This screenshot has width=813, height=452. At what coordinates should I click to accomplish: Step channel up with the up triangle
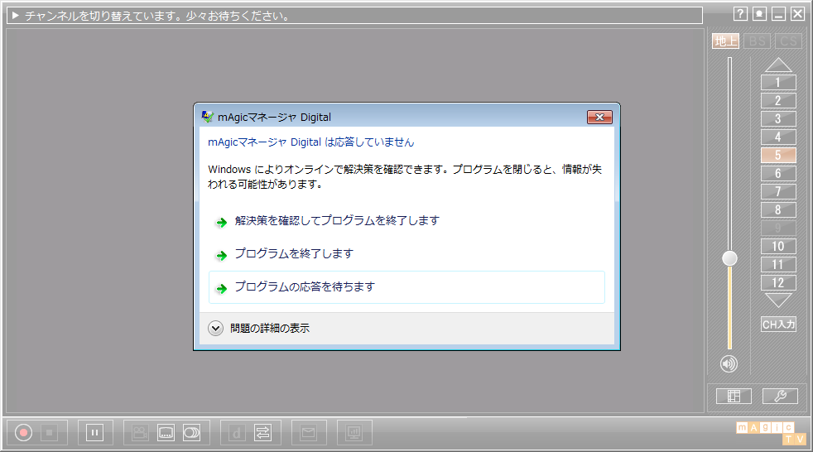click(x=778, y=65)
